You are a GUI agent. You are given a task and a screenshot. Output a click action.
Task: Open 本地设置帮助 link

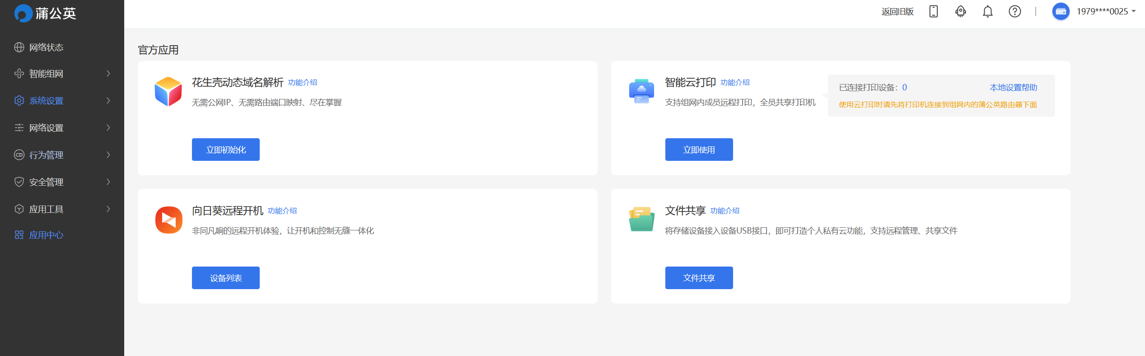(1013, 88)
